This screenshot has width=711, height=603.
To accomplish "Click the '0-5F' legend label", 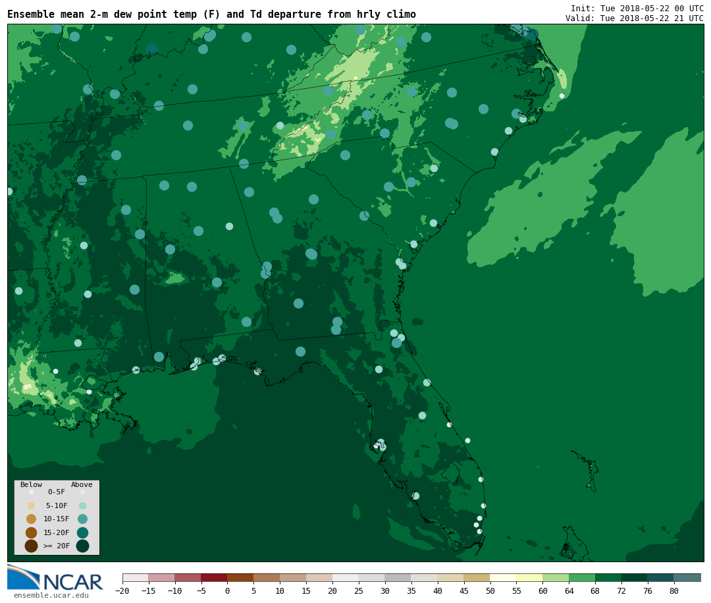I will pyautogui.click(x=57, y=492).
